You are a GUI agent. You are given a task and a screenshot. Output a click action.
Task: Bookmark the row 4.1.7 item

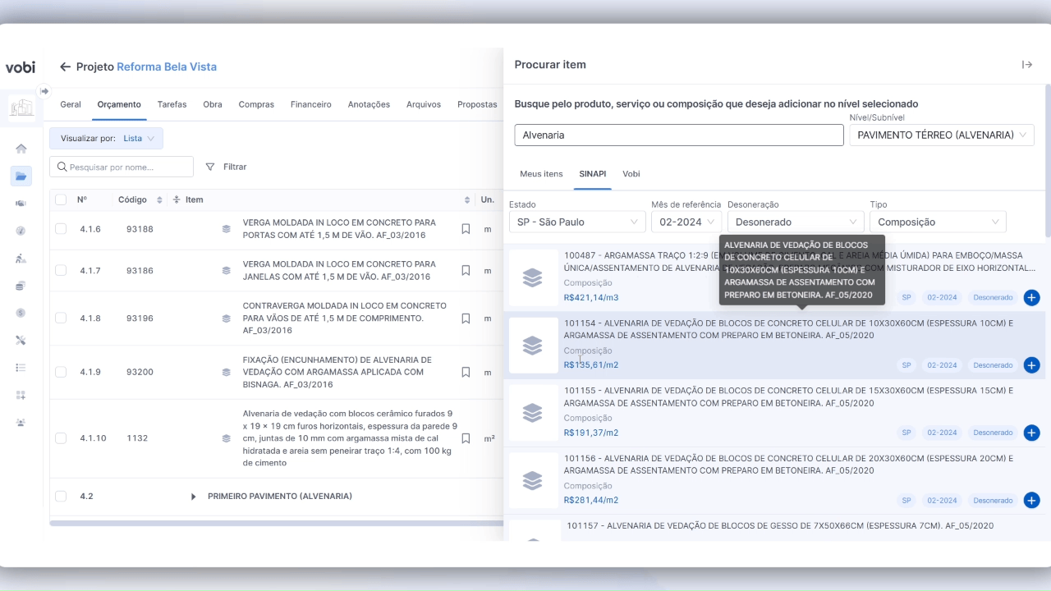tap(466, 270)
